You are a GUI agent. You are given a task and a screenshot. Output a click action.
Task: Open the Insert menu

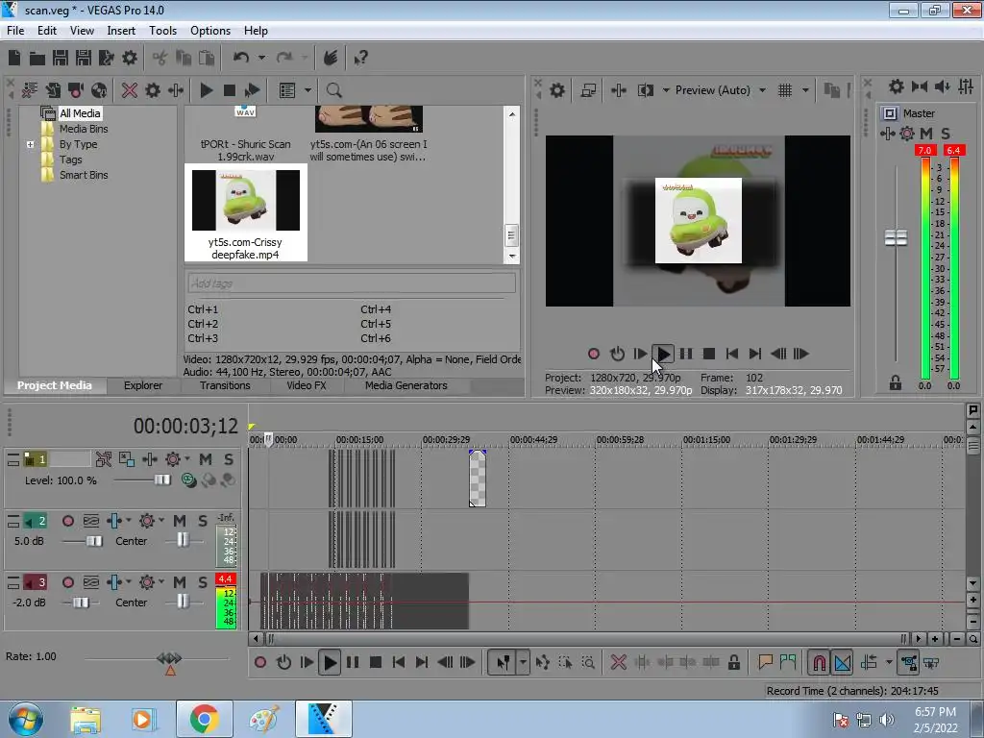121,31
